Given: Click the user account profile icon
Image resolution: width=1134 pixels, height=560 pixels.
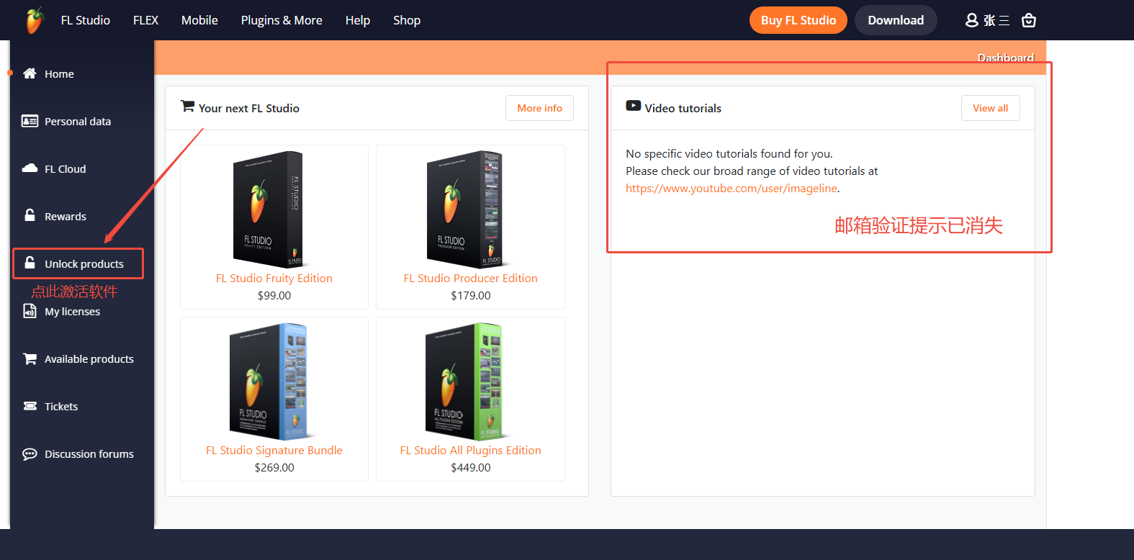Looking at the screenshot, I should tap(972, 20).
